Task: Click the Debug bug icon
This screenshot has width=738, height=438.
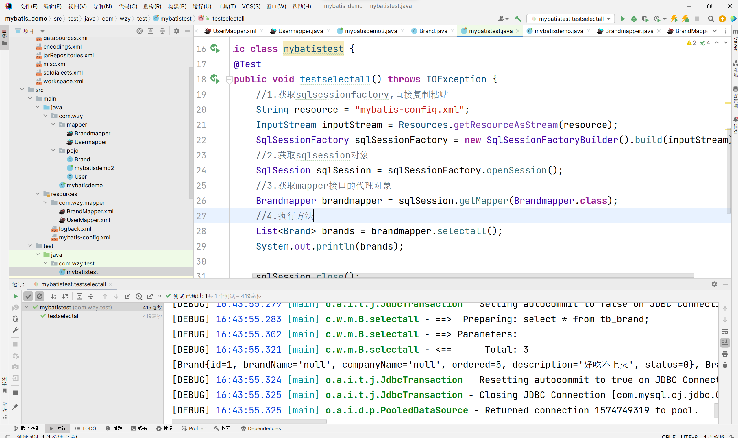Action: pyautogui.click(x=634, y=19)
